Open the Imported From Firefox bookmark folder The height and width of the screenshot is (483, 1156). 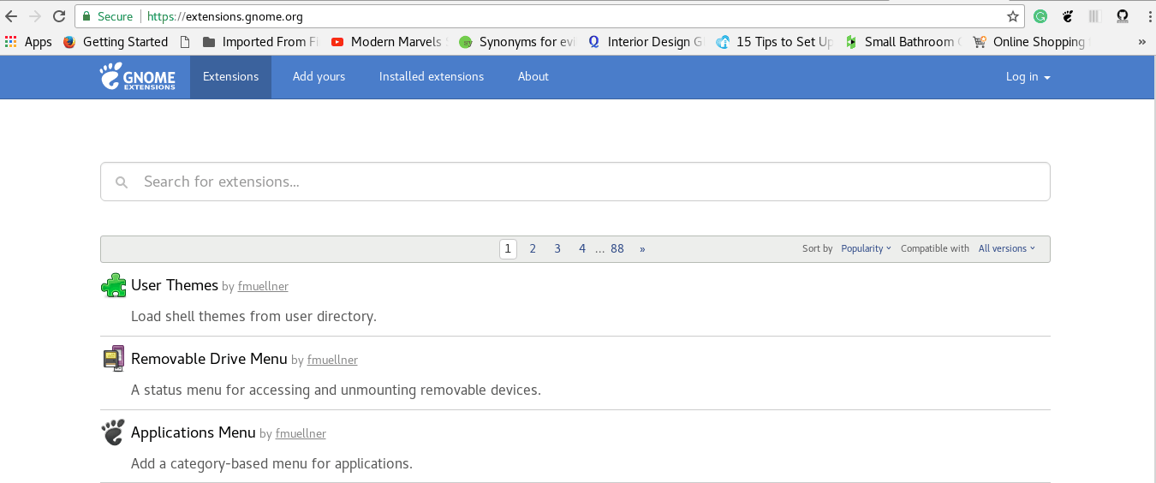point(261,42)
